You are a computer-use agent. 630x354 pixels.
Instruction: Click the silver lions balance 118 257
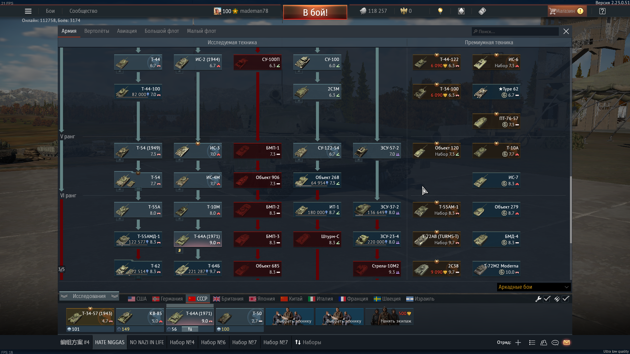(373, 11)
